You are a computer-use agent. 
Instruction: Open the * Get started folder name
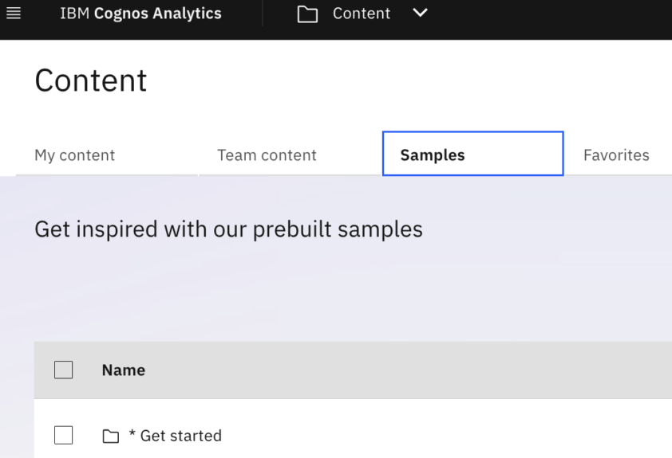(x=175, y=436)
